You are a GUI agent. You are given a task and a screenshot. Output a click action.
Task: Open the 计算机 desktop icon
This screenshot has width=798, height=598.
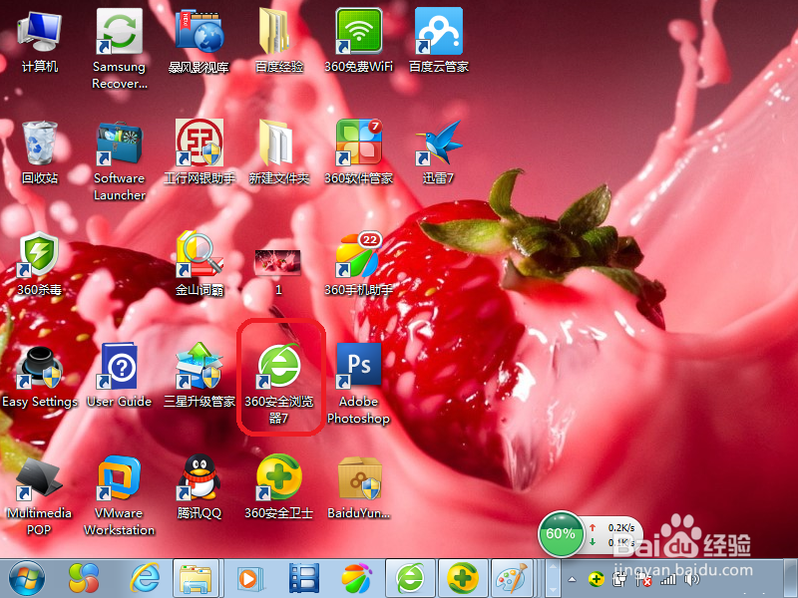click(40, 42)
